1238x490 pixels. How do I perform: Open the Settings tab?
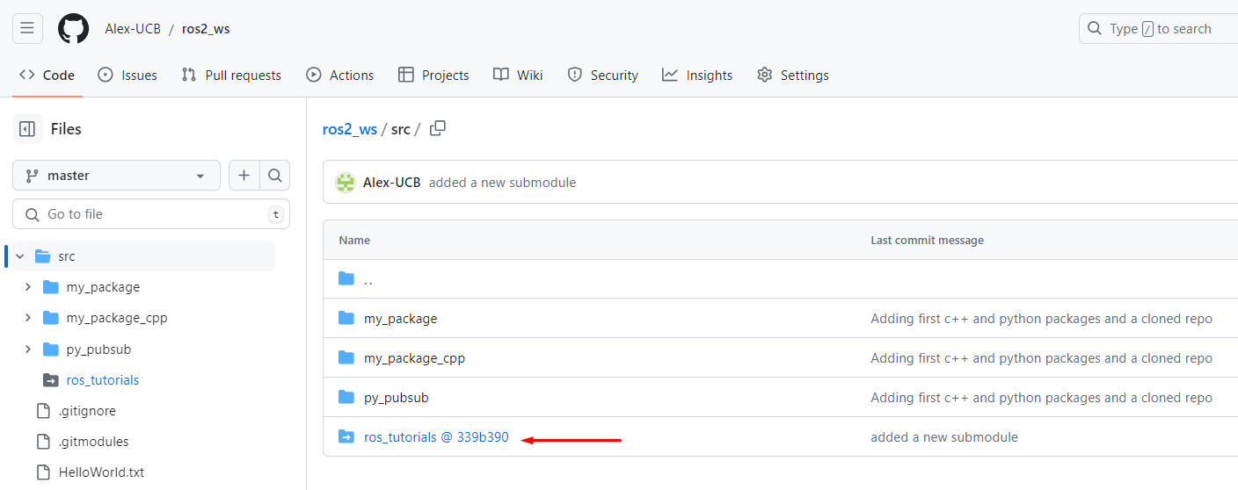click(793, 76)
